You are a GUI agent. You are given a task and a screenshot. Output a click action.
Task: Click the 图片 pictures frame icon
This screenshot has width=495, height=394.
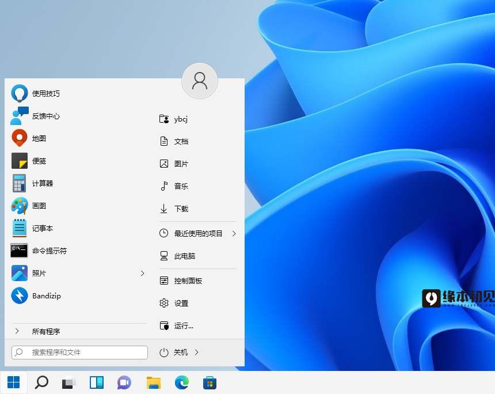click(x=164, y=164)
